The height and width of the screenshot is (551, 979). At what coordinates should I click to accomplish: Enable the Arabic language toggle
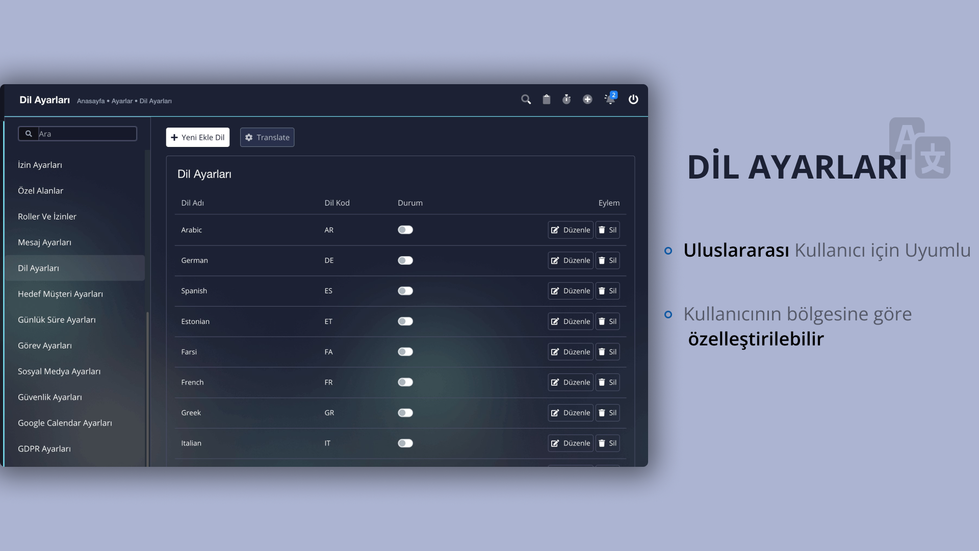405,230
